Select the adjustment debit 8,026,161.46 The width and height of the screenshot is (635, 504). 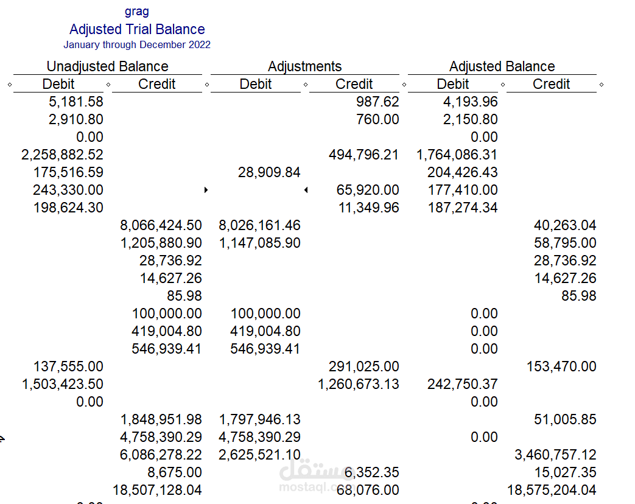(259, 225)
